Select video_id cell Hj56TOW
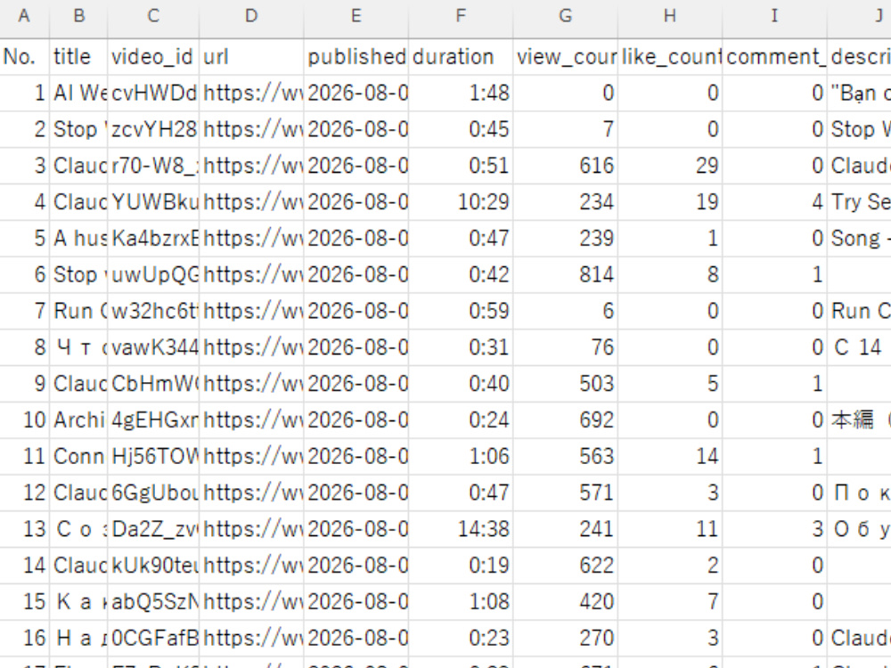The height and width of the screenshot is (668, 891). [x=153, y=456]
